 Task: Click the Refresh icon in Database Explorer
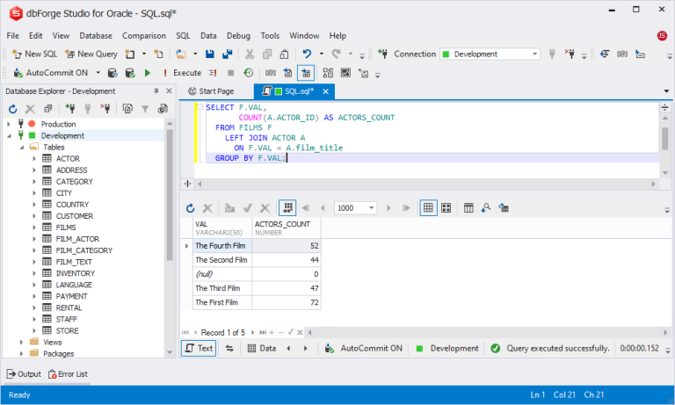(13, 108)
